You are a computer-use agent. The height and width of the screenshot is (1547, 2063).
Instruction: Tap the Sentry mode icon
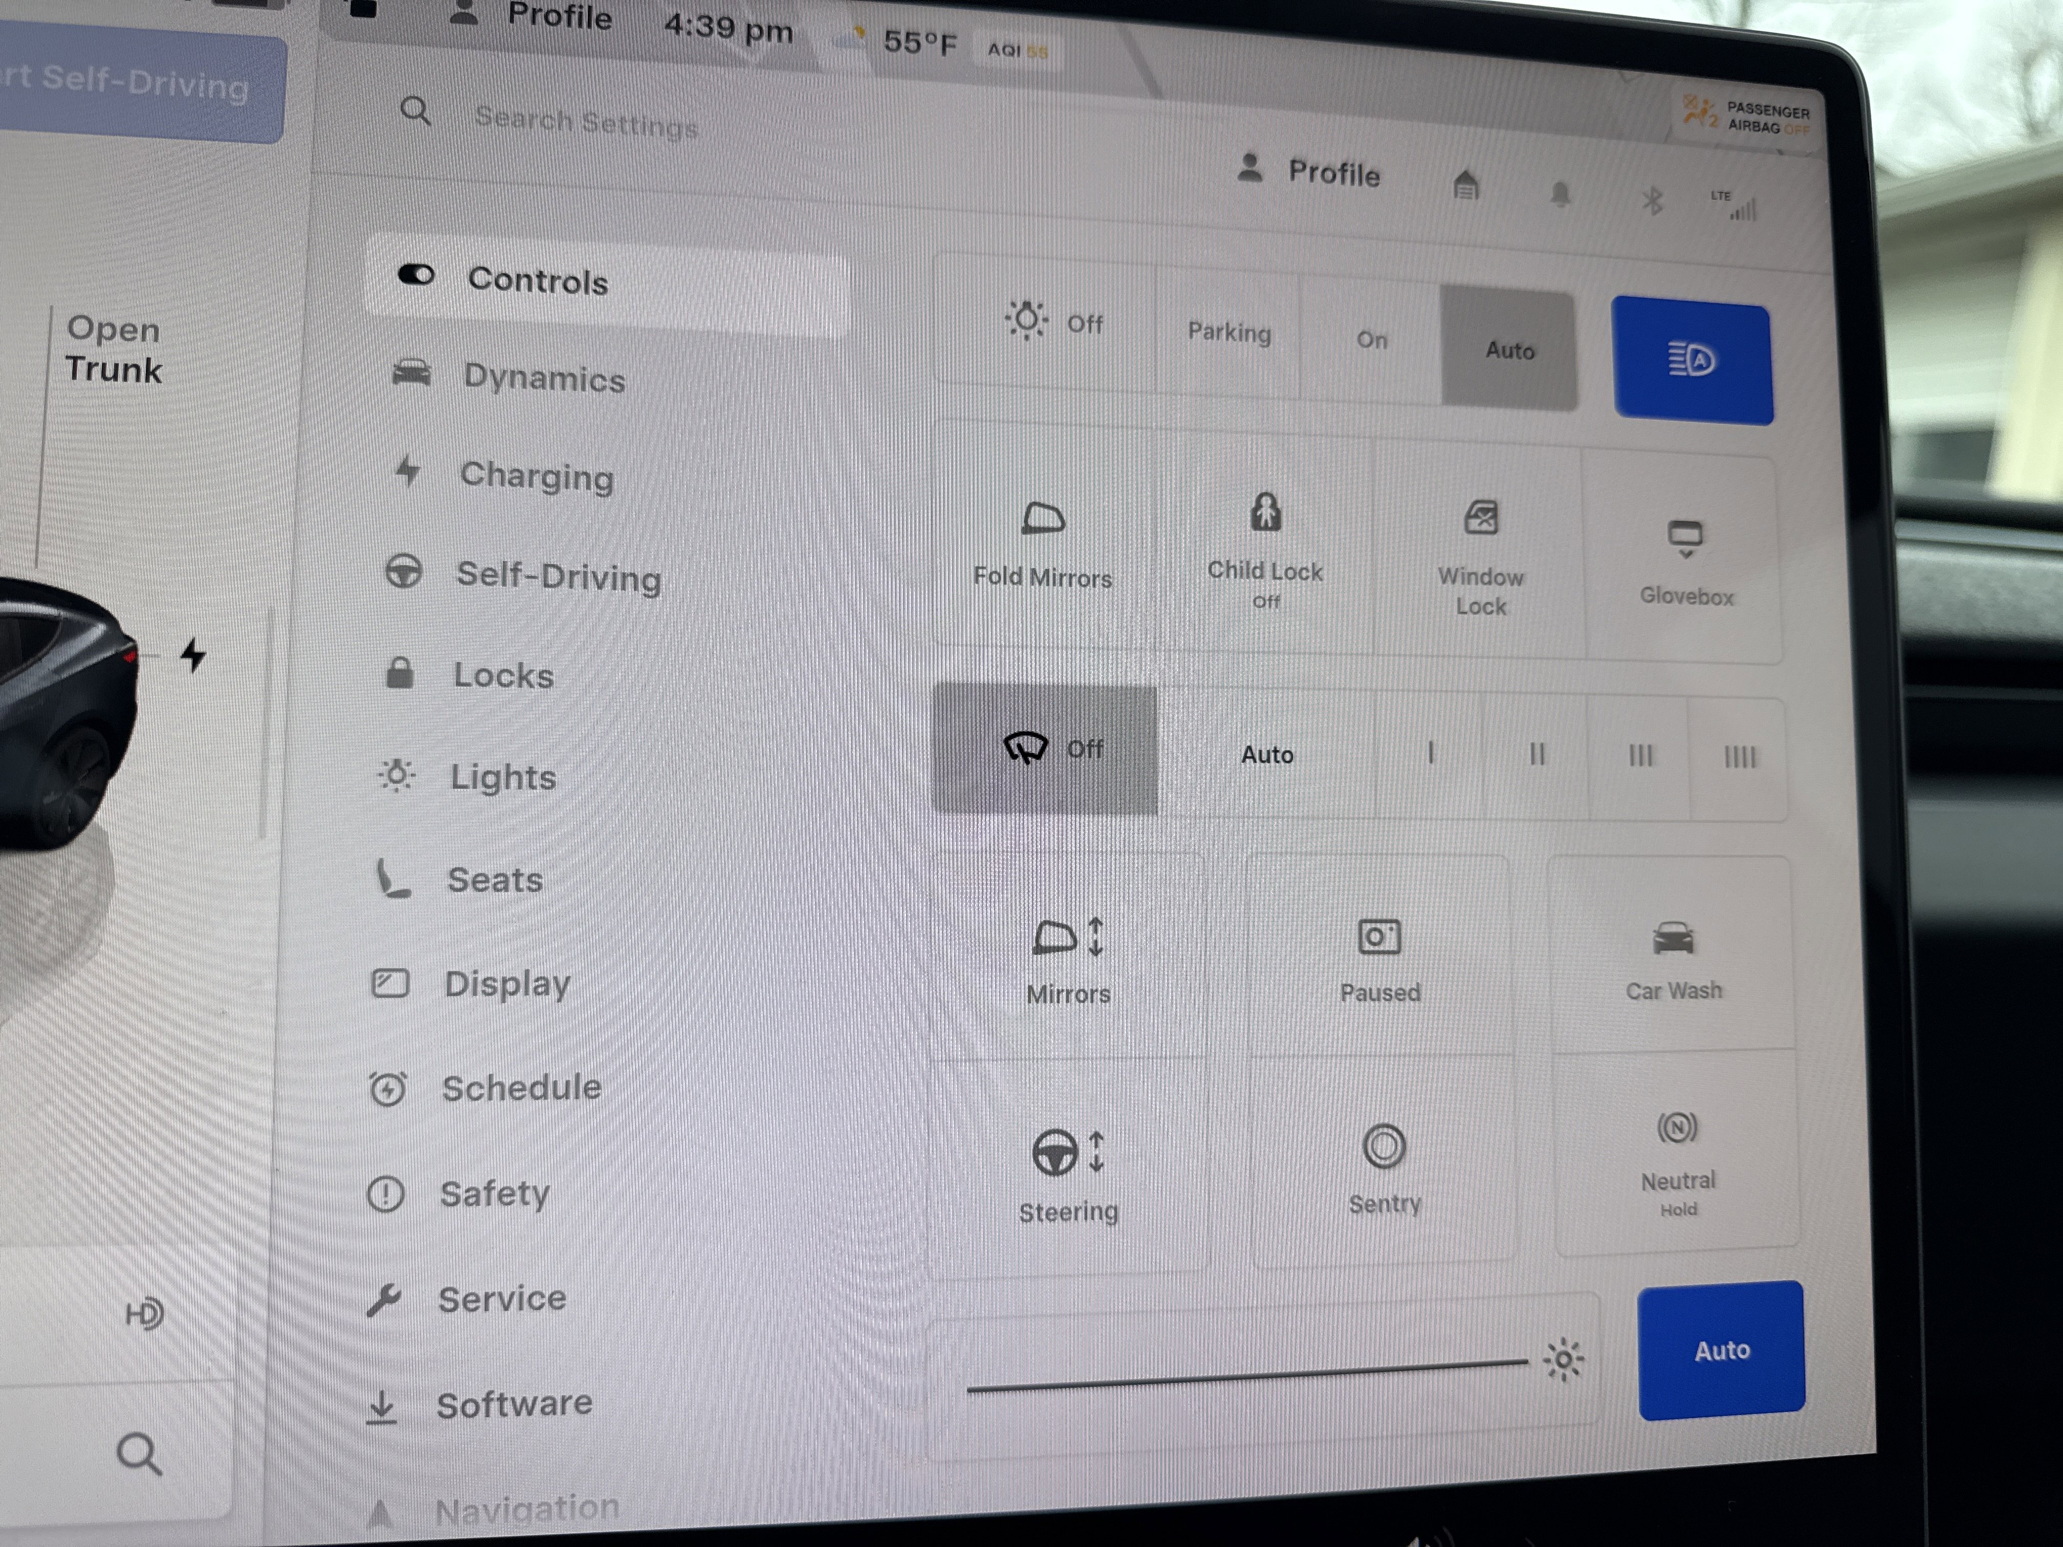(1383, 1147)
